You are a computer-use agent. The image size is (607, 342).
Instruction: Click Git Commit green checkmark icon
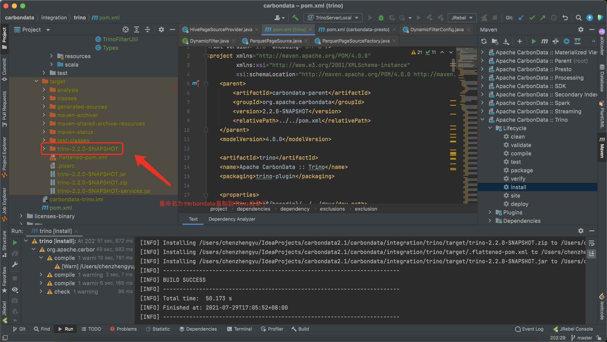pos(532,18)
